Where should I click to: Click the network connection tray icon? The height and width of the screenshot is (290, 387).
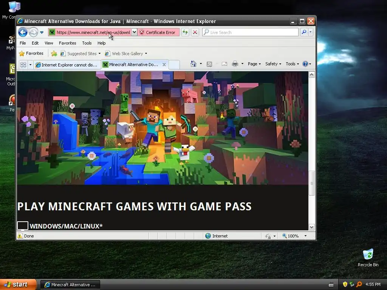point(352,284)
